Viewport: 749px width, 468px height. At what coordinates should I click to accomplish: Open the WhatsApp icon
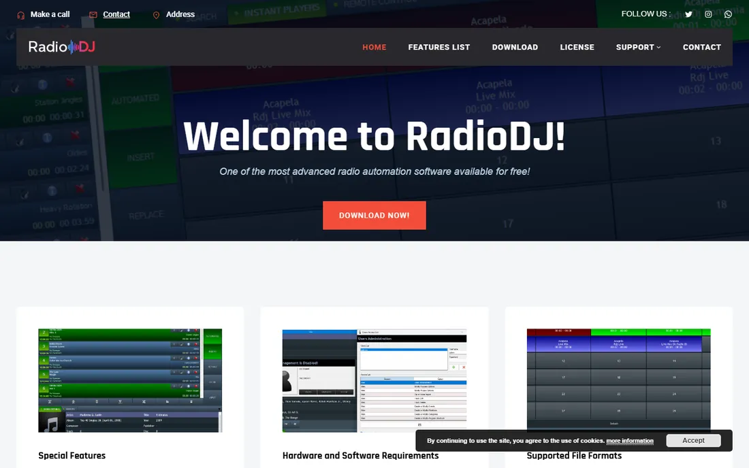tap(728, 14)
